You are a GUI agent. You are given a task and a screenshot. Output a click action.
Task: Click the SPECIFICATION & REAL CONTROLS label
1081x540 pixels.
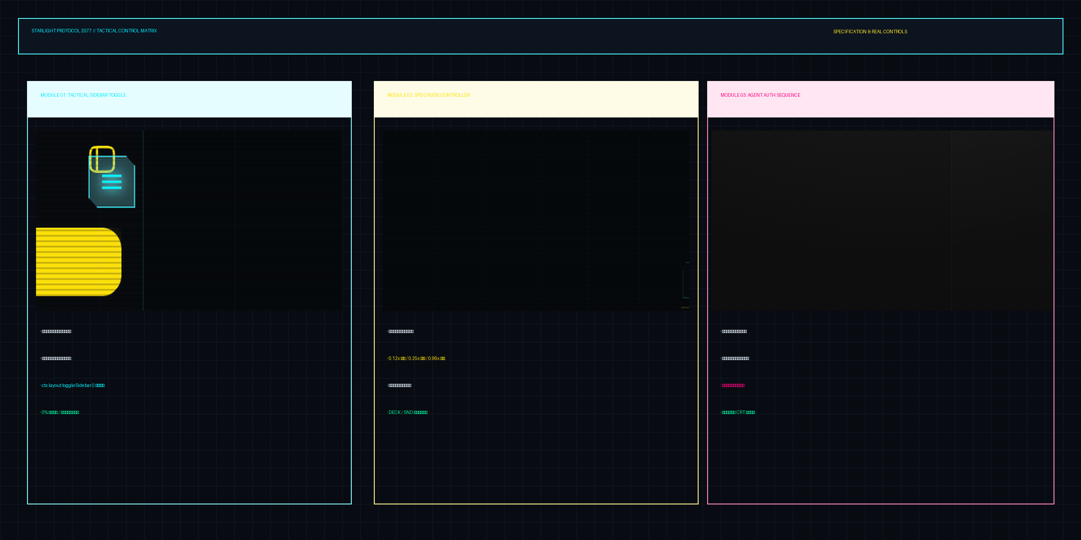pos(870,31)
